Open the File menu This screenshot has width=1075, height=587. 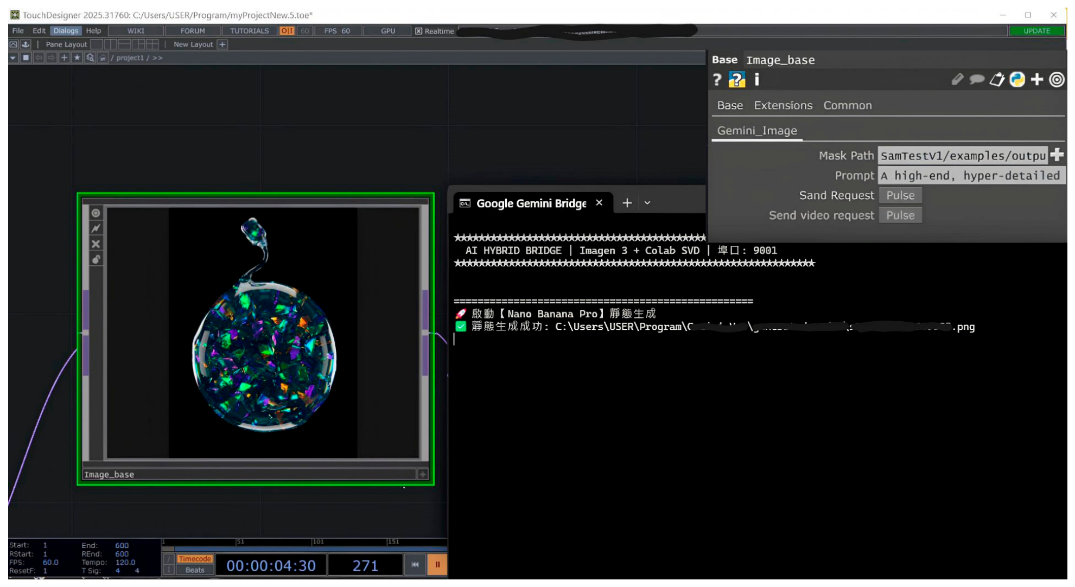coord(18,31)
